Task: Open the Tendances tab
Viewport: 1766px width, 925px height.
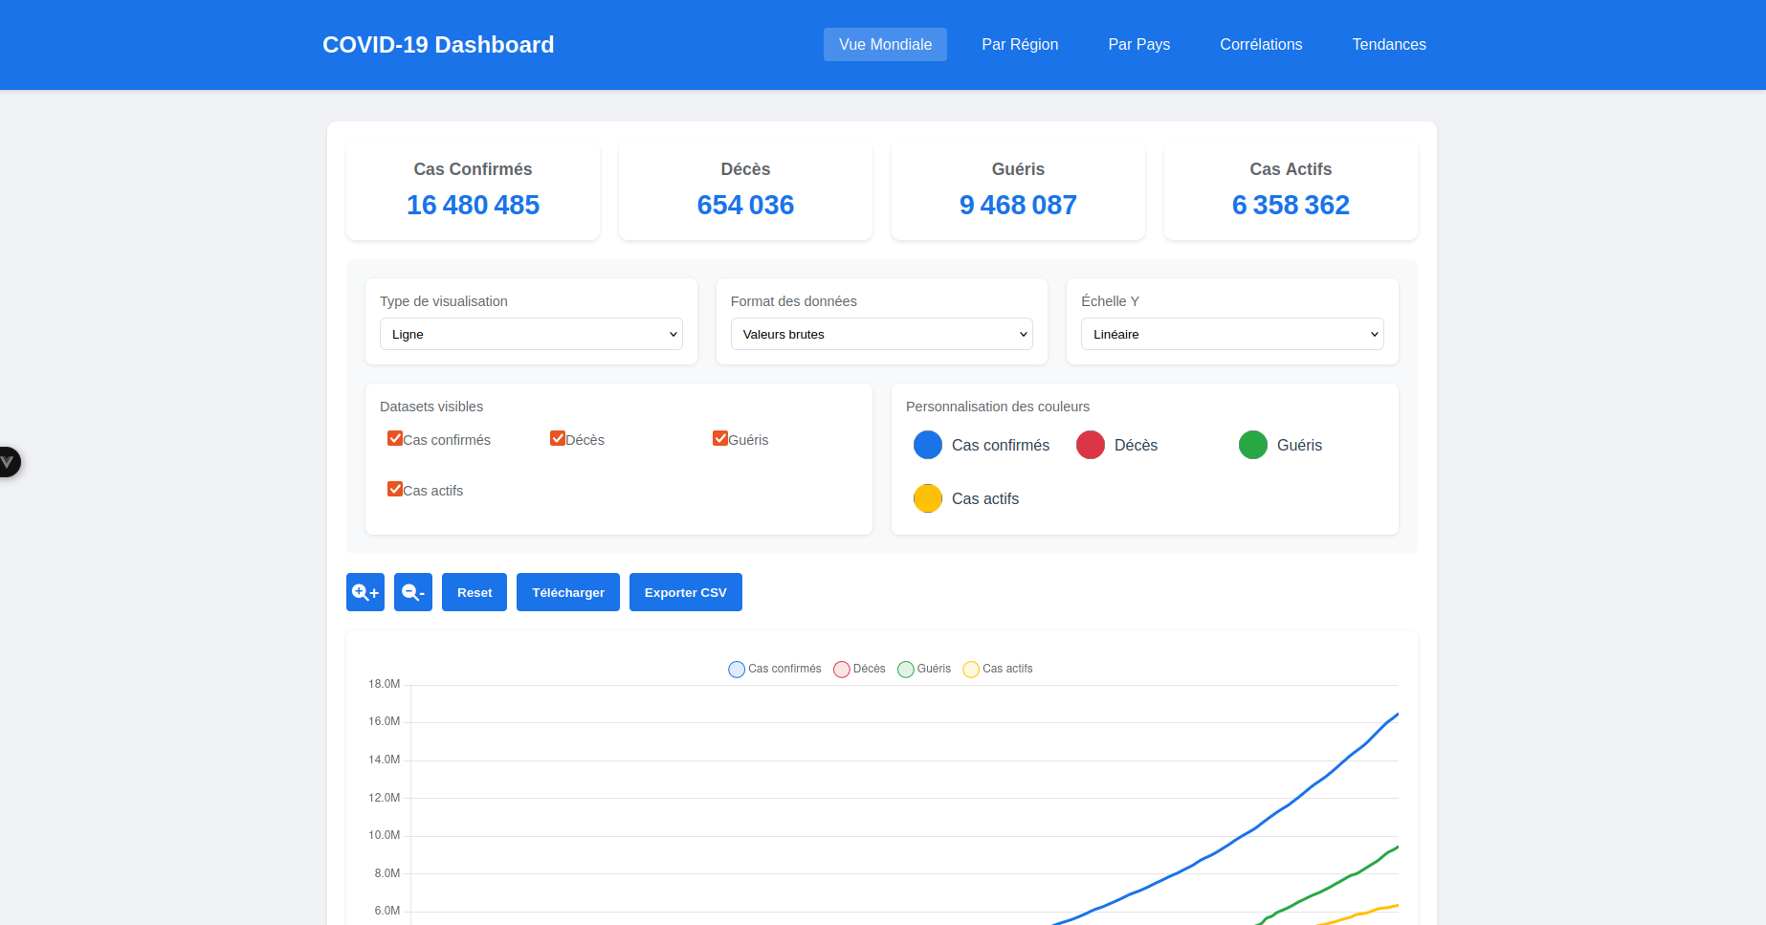Action: pyautogui.click(x=1389, y=44)
